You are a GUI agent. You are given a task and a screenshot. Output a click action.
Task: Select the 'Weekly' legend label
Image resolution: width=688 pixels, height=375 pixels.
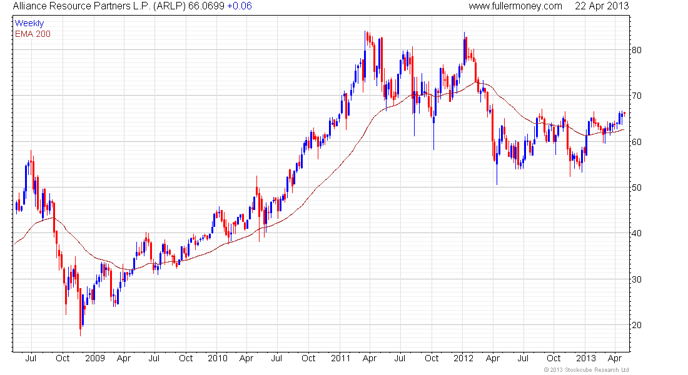(29, 23)
